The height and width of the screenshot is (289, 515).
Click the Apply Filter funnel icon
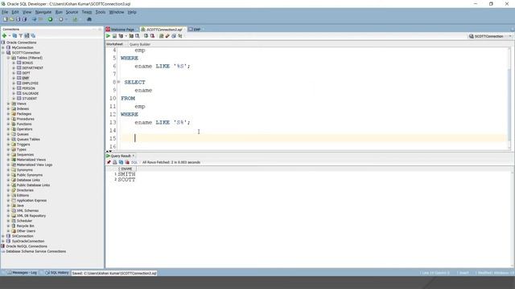point(21,35)
